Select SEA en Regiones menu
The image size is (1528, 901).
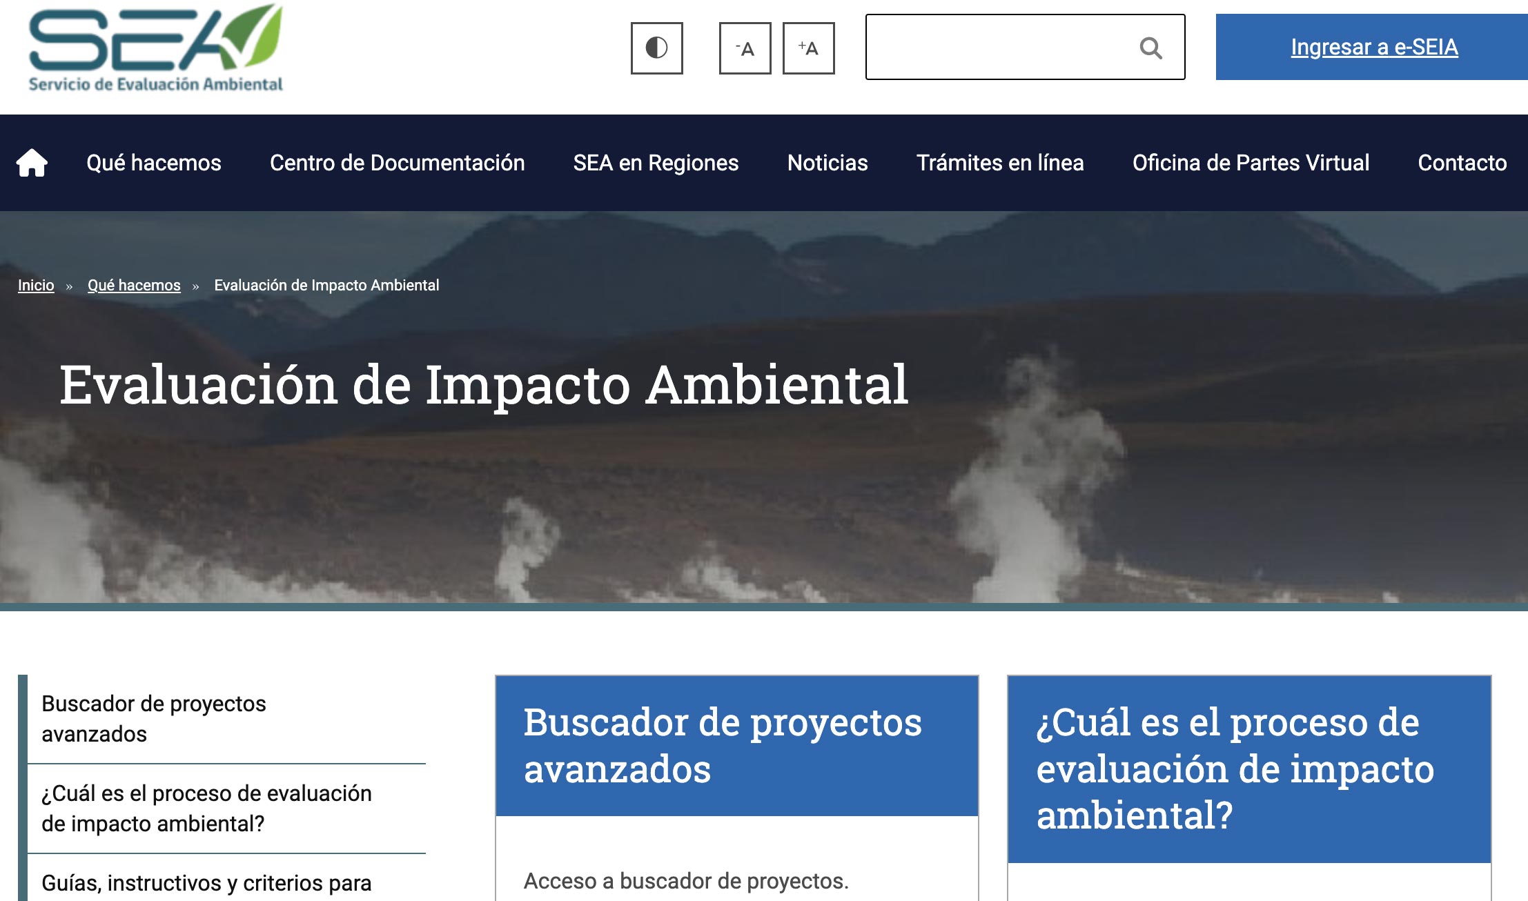click(656, 163)
